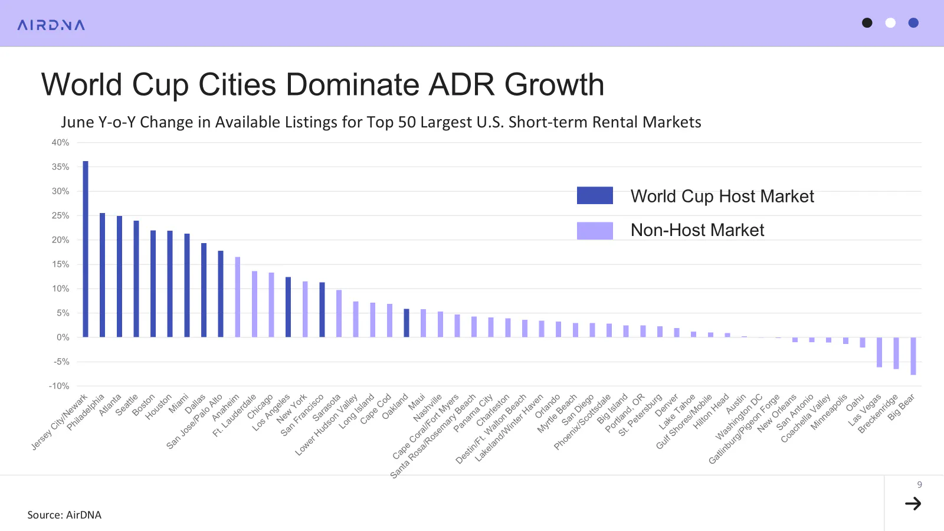Click the Lakeland/Winter Haven axis label
Image resolution: width=944 pixels, height=531 pixels.
click(509, 428)
